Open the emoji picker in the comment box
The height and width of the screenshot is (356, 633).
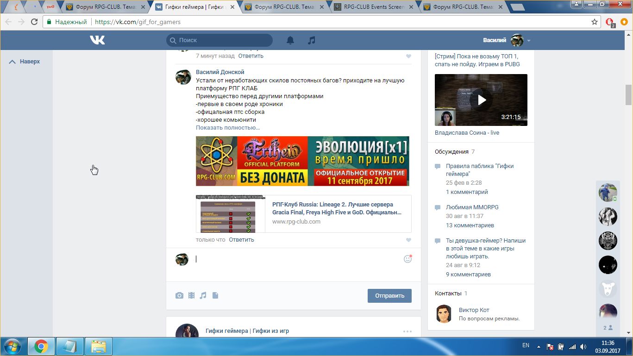point(407,259)
